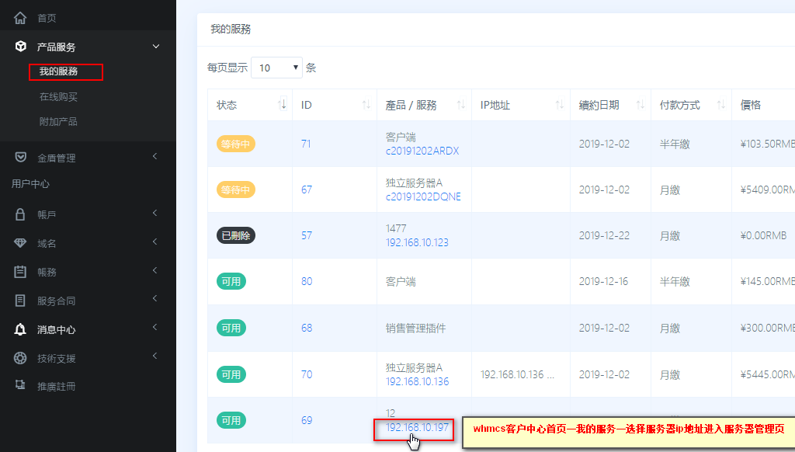795x452 pixels.
Task: Click the lifebuoy icon for 技術支援
Action: click(x=20, y=358)
